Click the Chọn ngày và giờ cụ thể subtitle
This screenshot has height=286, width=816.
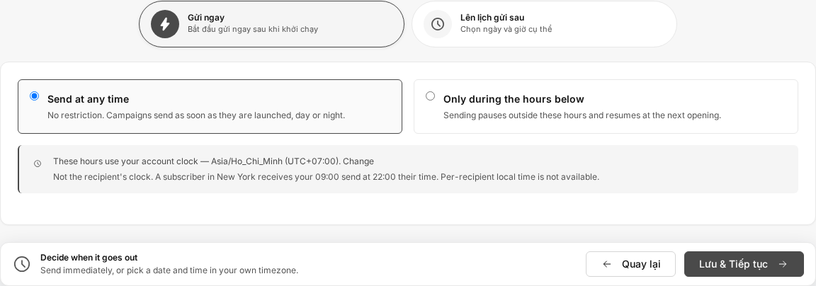(506, 29)
